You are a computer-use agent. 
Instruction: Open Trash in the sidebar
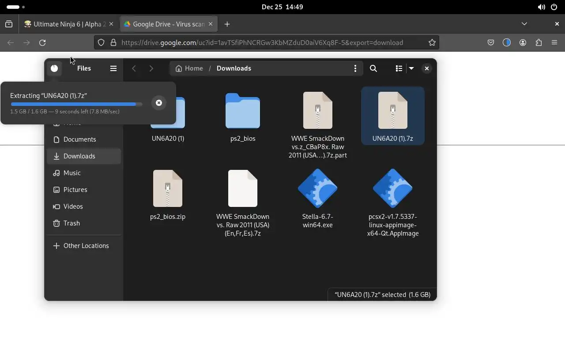(84, 223)
